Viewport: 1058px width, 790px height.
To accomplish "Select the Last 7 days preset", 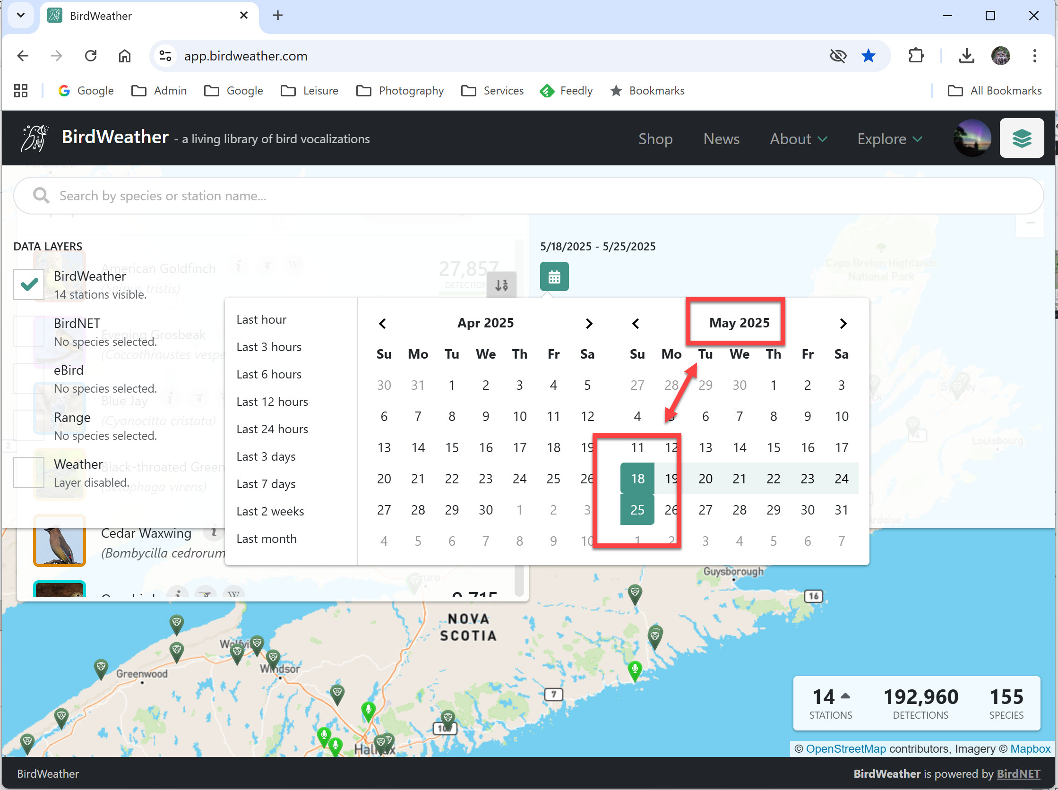I will 266,484.
